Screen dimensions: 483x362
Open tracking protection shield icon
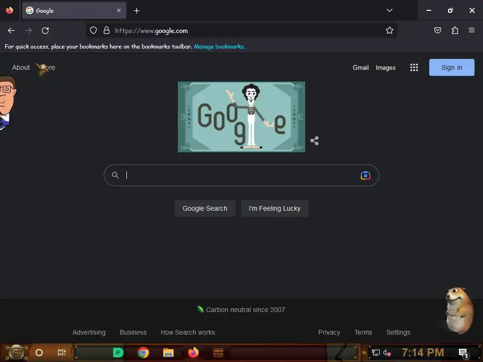click(93, 30)
